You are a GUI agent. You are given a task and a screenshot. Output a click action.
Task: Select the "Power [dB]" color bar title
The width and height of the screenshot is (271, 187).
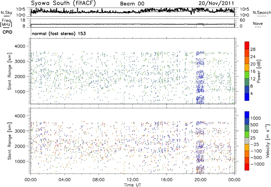coord(259,71)
